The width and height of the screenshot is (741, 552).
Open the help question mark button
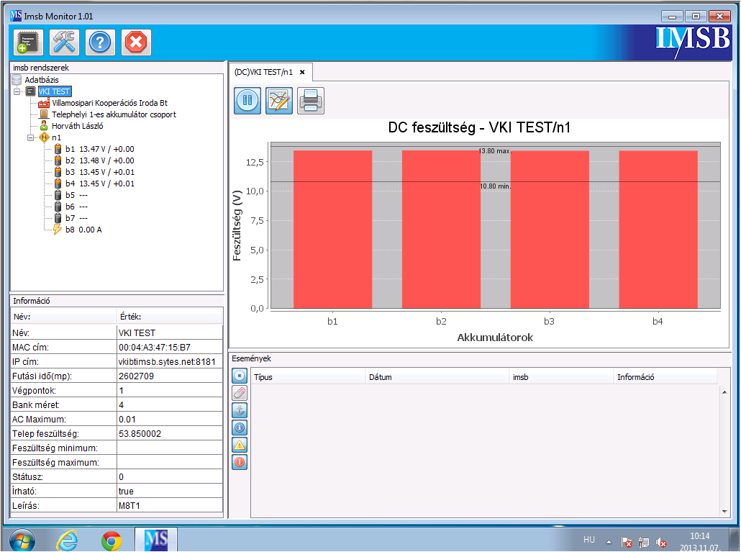pos(100,42)
